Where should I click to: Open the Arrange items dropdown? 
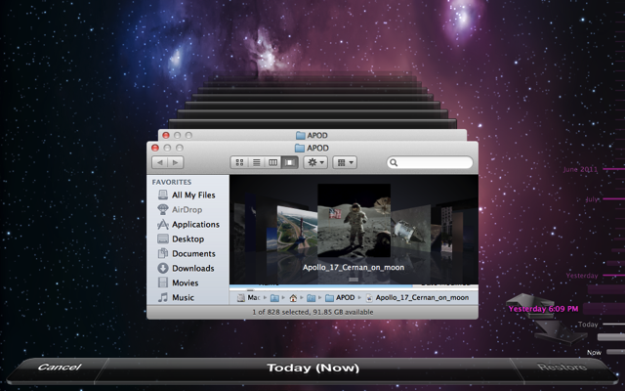[x=345, y=162]
